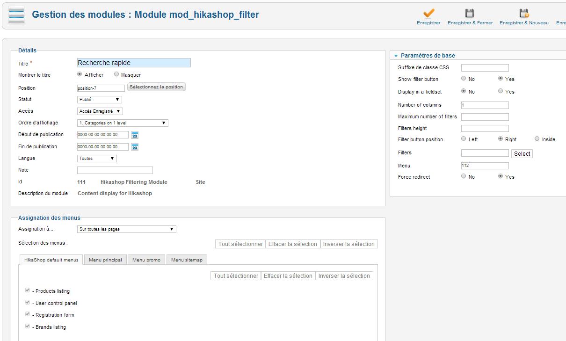Set Show filter button to No
The image size is (566, 341).
click(464, 79)
